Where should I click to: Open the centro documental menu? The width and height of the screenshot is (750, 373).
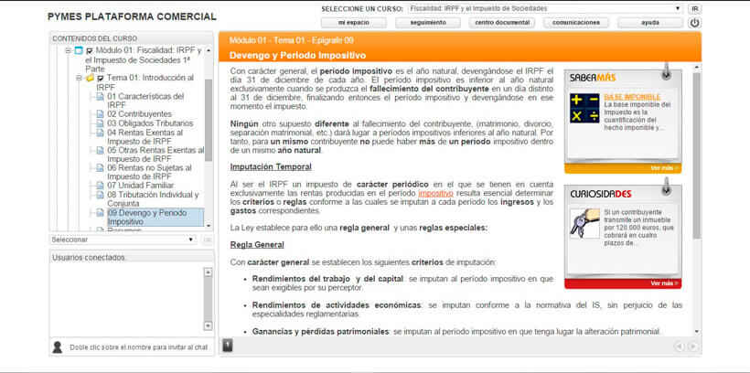pos(502,23)
